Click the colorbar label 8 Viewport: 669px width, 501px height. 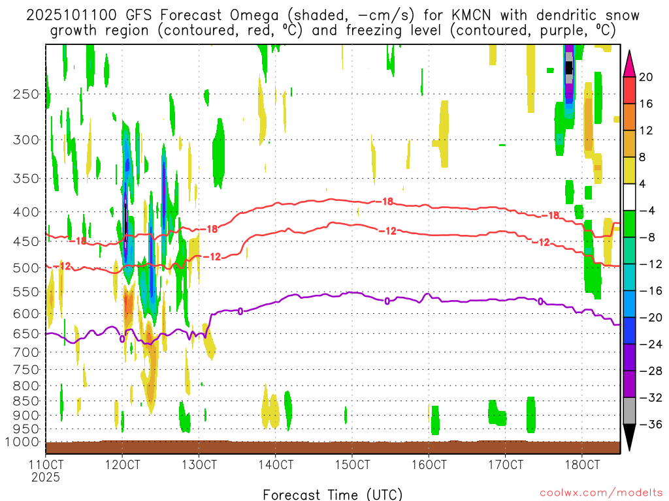click(642, 157)
